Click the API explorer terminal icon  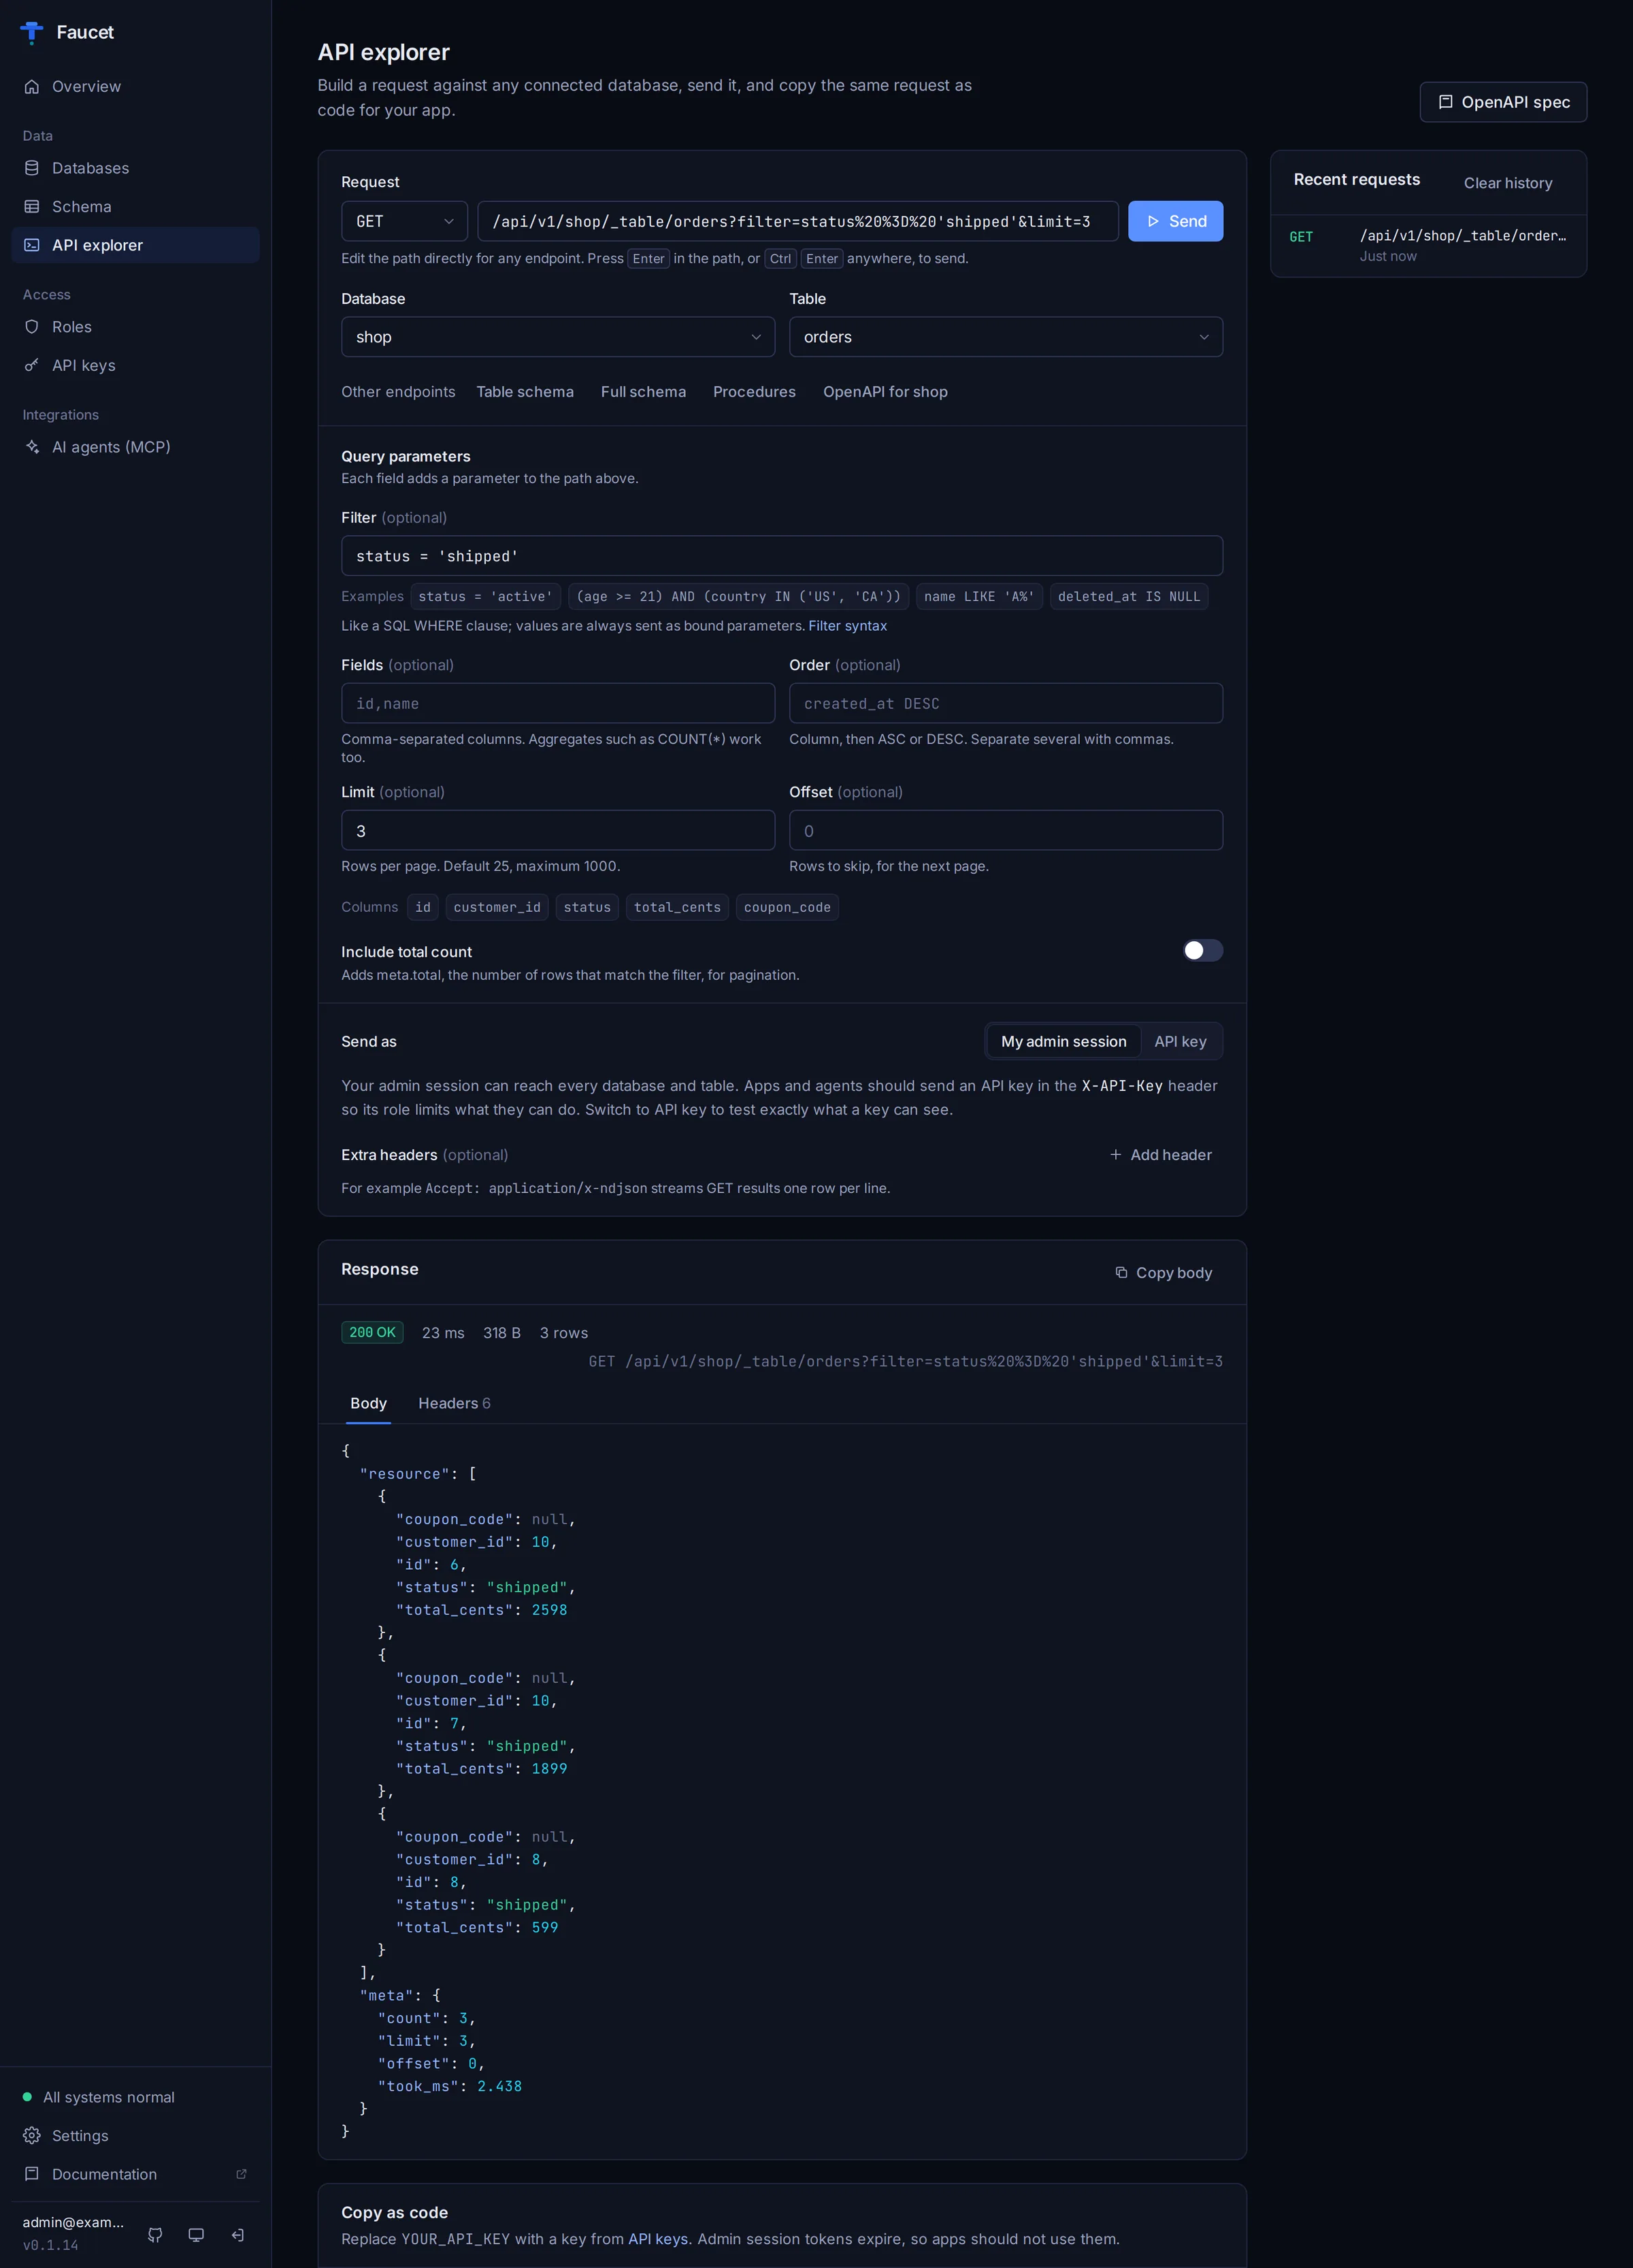point(32,245)
